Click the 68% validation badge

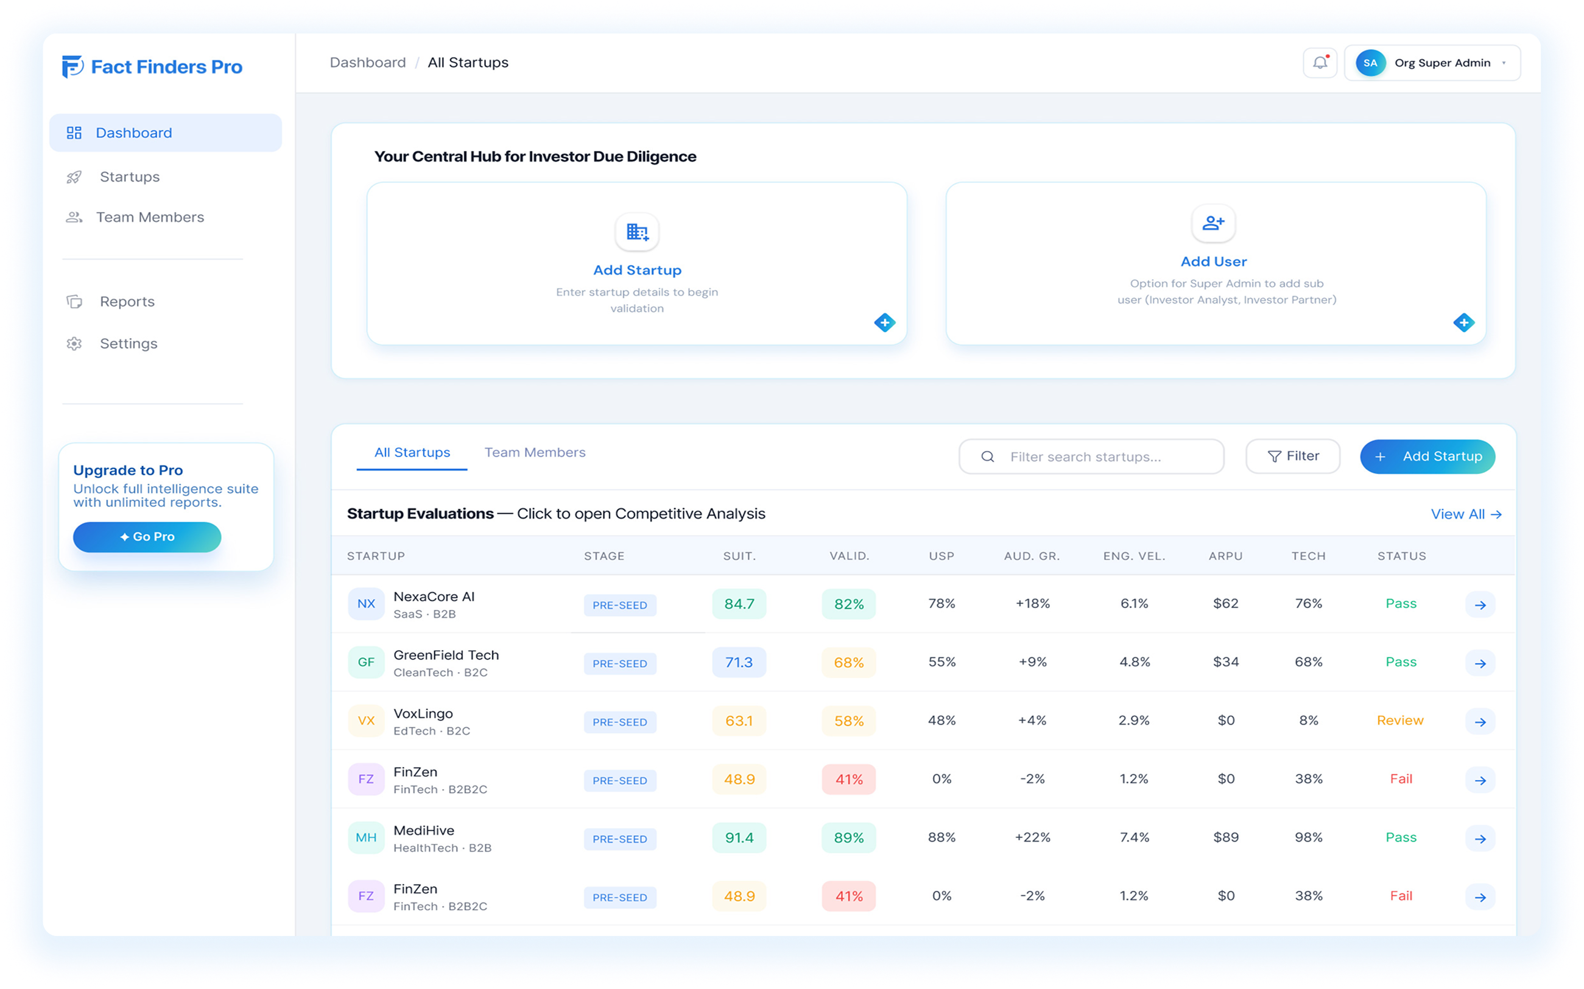848,662
